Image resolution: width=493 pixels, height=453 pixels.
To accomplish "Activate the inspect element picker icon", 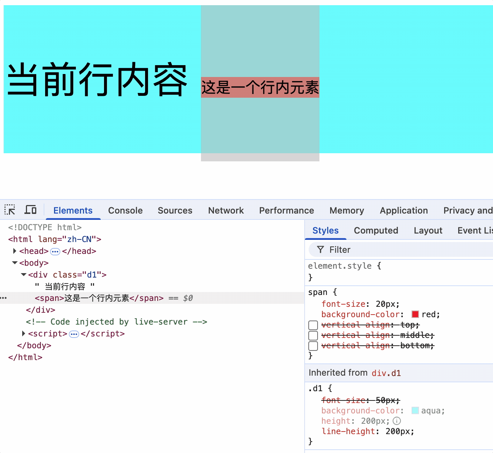I will (10, 210).
